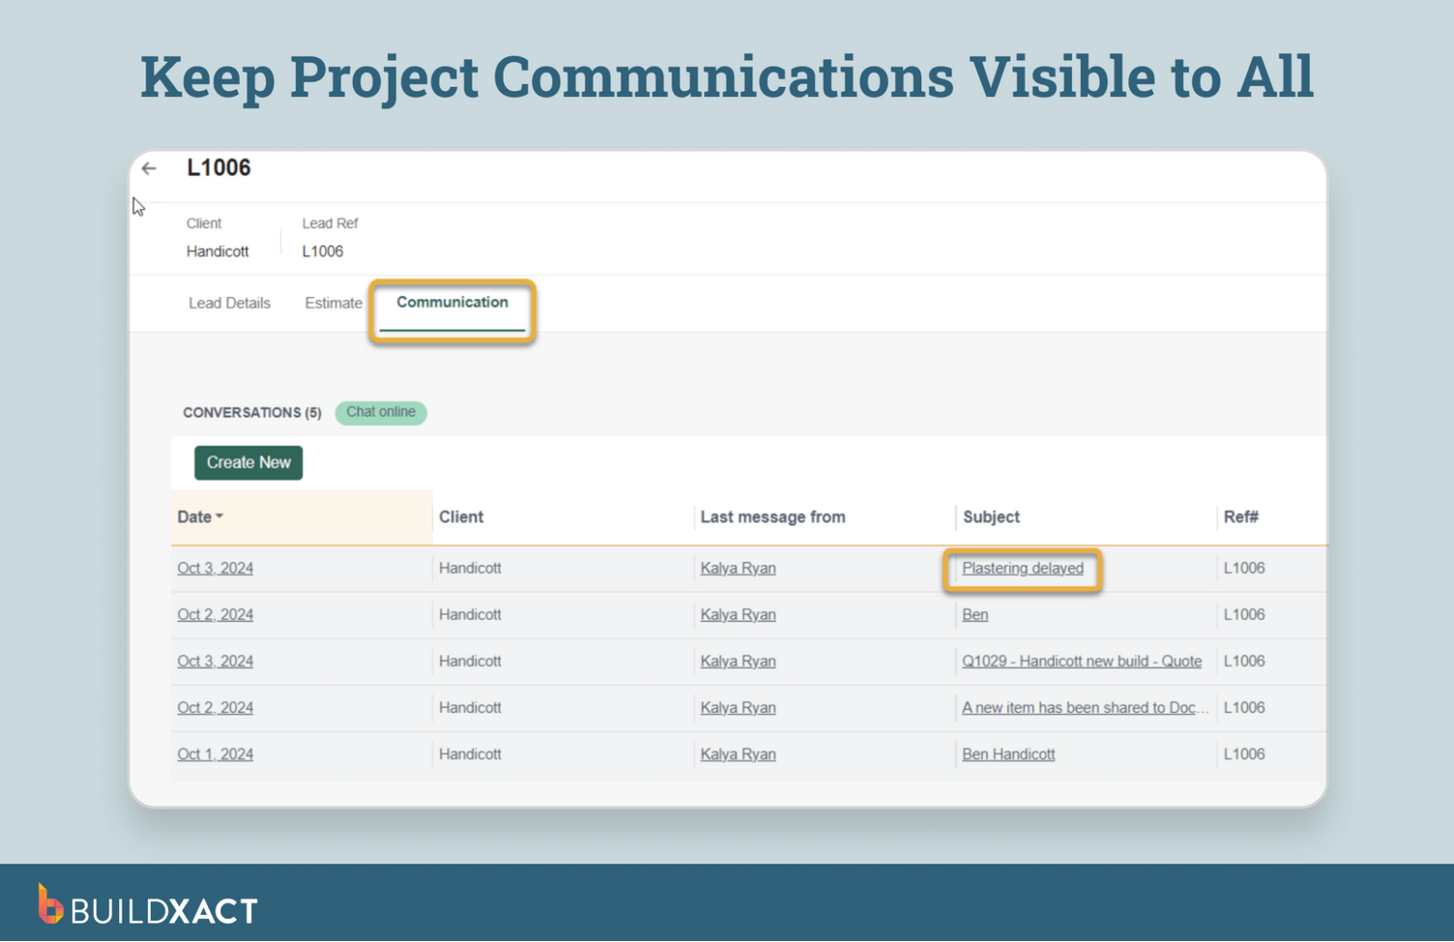Viewport: 1454px width, 942px height.
Task: Click Kalya Ryan in the first row
Action: pyautogui.click(x=738, y=568)
